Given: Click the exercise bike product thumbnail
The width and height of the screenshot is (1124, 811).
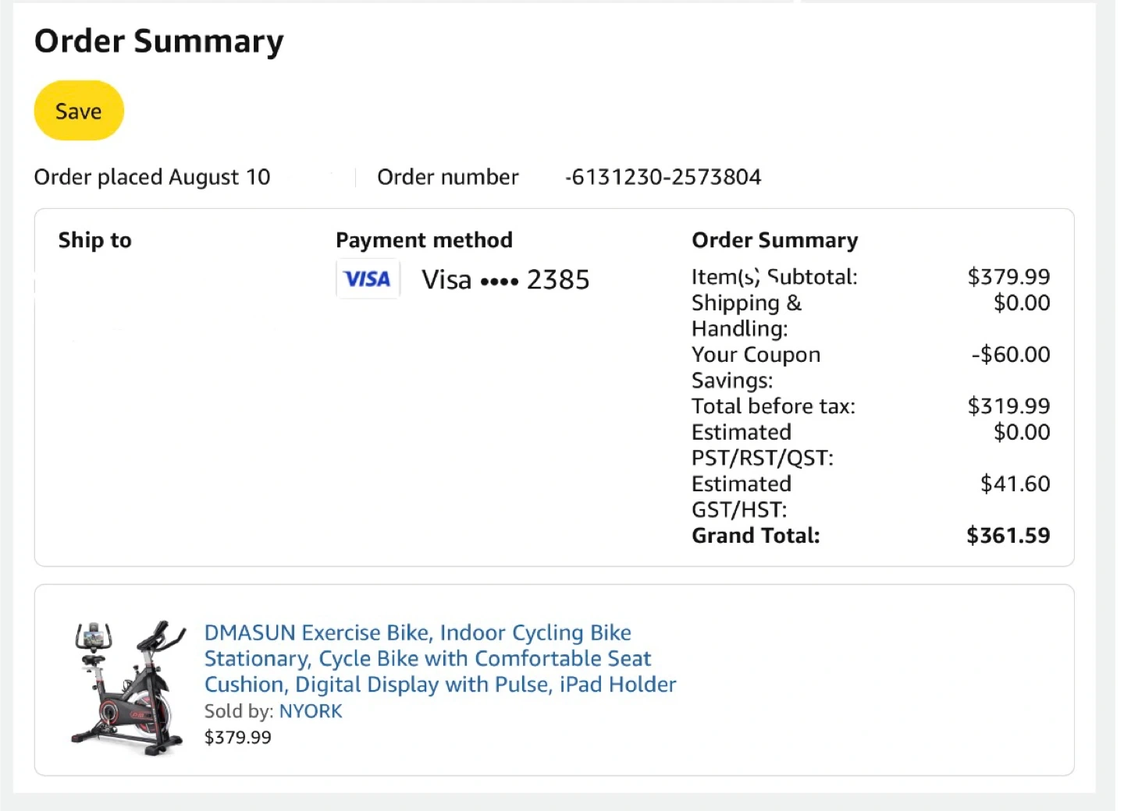Looking at the screenshot, I should 129,688.
